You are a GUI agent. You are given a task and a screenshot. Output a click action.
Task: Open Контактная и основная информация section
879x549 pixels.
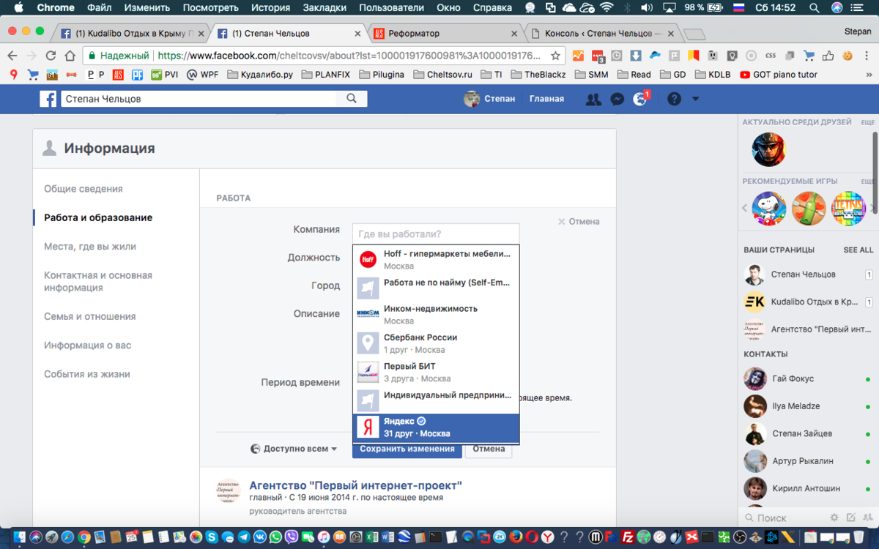click(x=98, y=282)
